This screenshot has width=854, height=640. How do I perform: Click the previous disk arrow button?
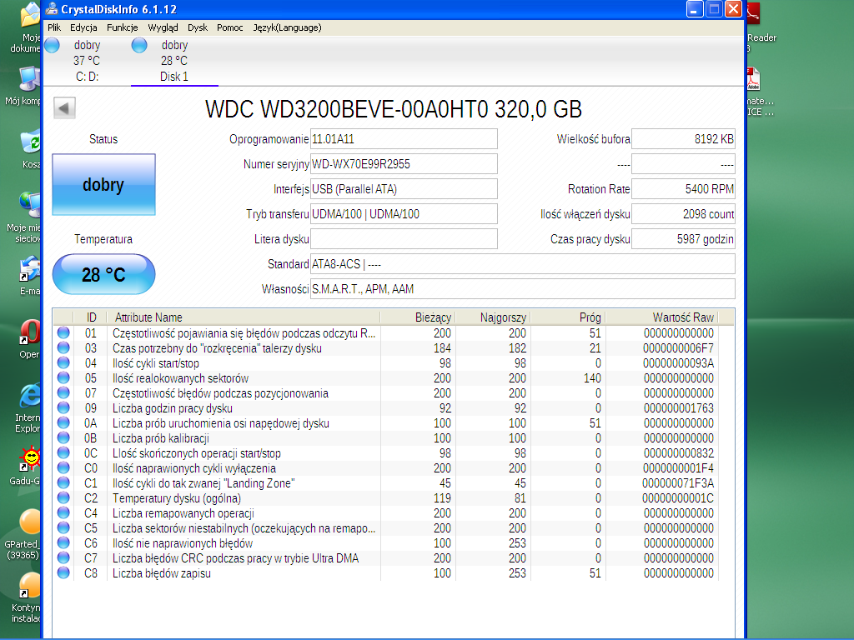click(x=64, y=107)
